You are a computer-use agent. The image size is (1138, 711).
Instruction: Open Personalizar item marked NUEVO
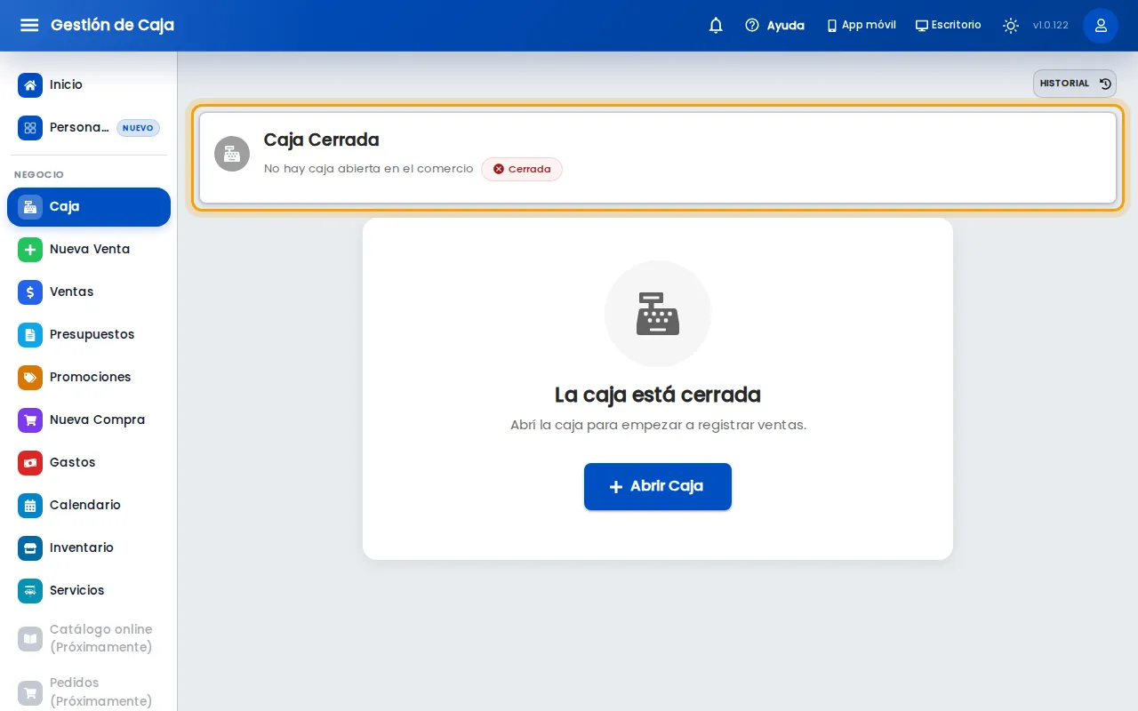(89, 127)
